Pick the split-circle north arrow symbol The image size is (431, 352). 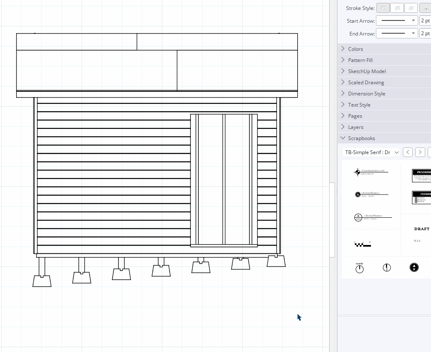click(387, 267)
